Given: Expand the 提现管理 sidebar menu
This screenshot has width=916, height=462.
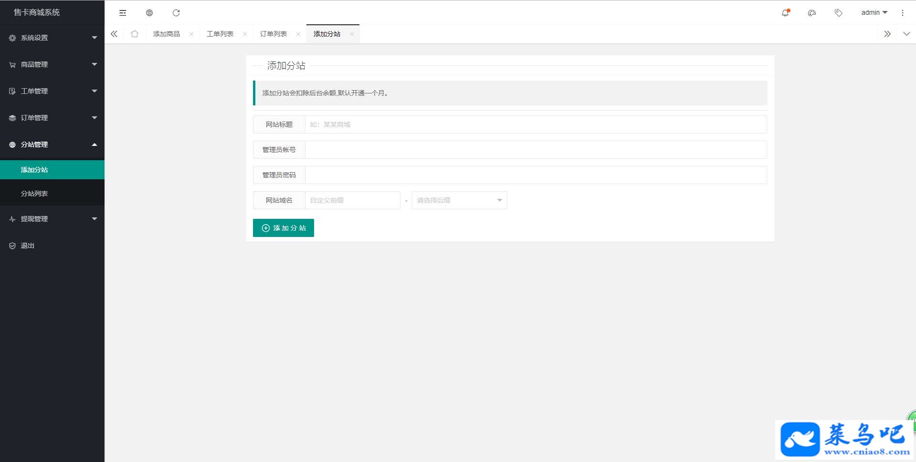Looking at the screenshot, I should (52, 219).
